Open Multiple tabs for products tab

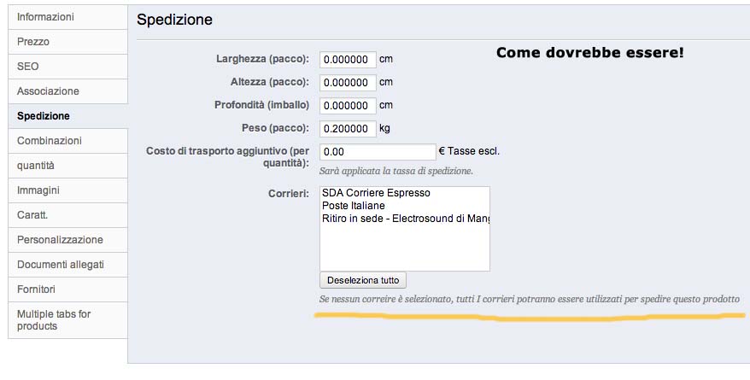(54, 319)
